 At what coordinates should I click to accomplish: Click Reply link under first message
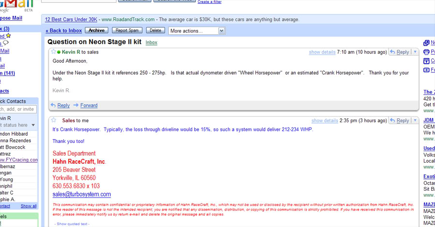63,105
